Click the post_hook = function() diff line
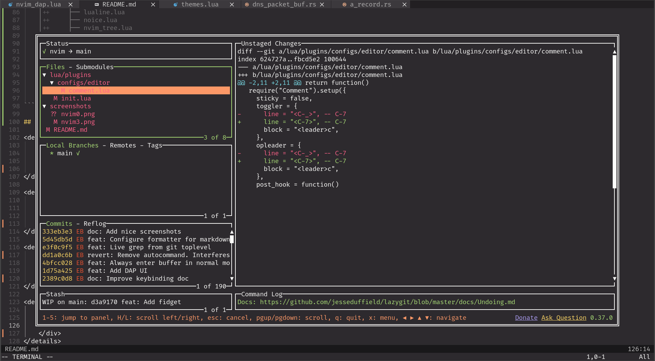 click(297, 185)
